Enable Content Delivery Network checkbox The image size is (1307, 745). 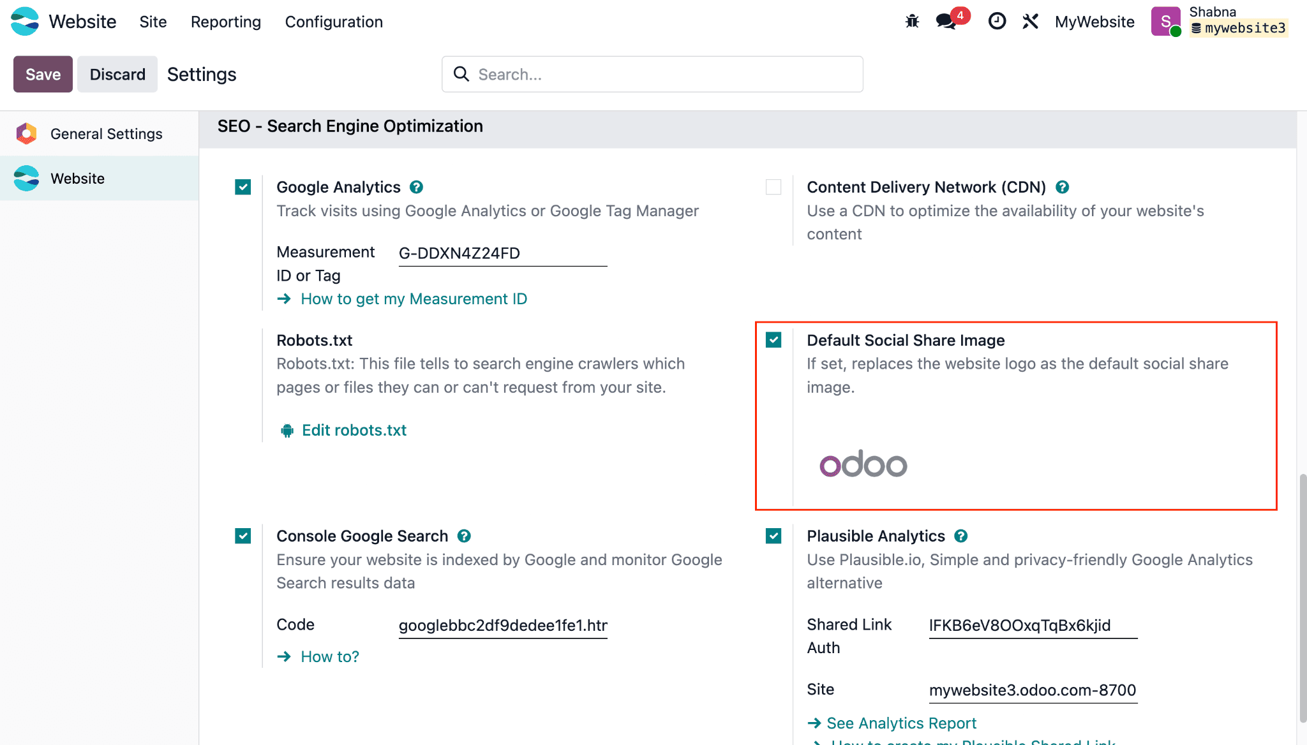tap(773, 187)
